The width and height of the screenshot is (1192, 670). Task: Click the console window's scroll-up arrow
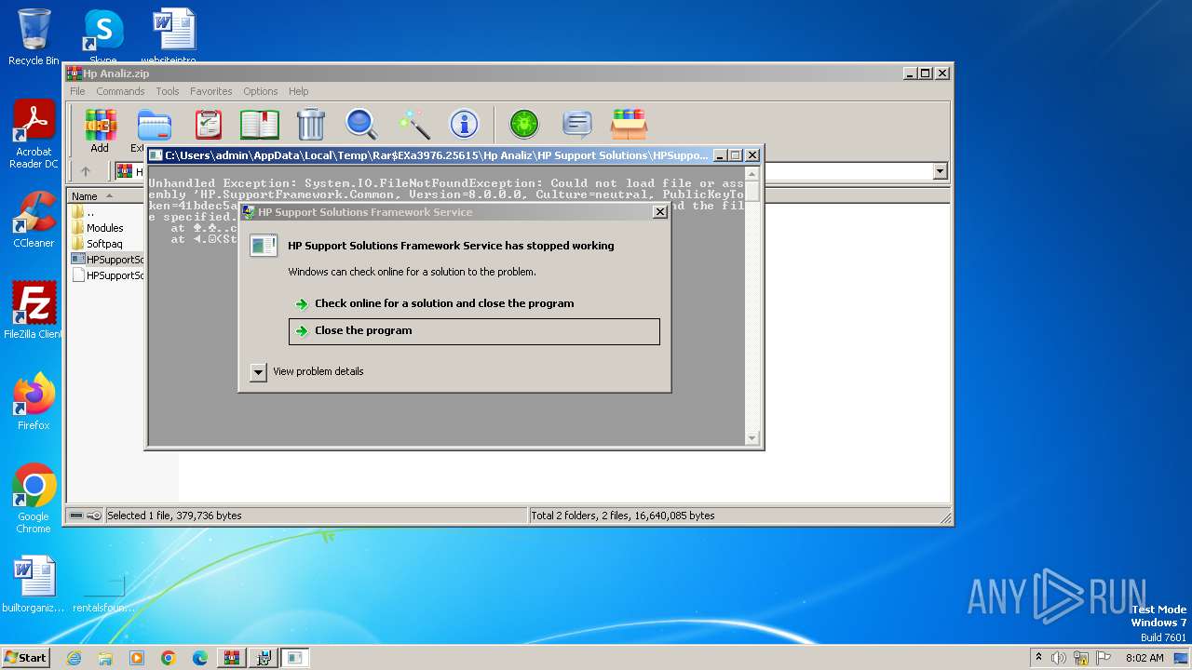[x=752, y=174]
